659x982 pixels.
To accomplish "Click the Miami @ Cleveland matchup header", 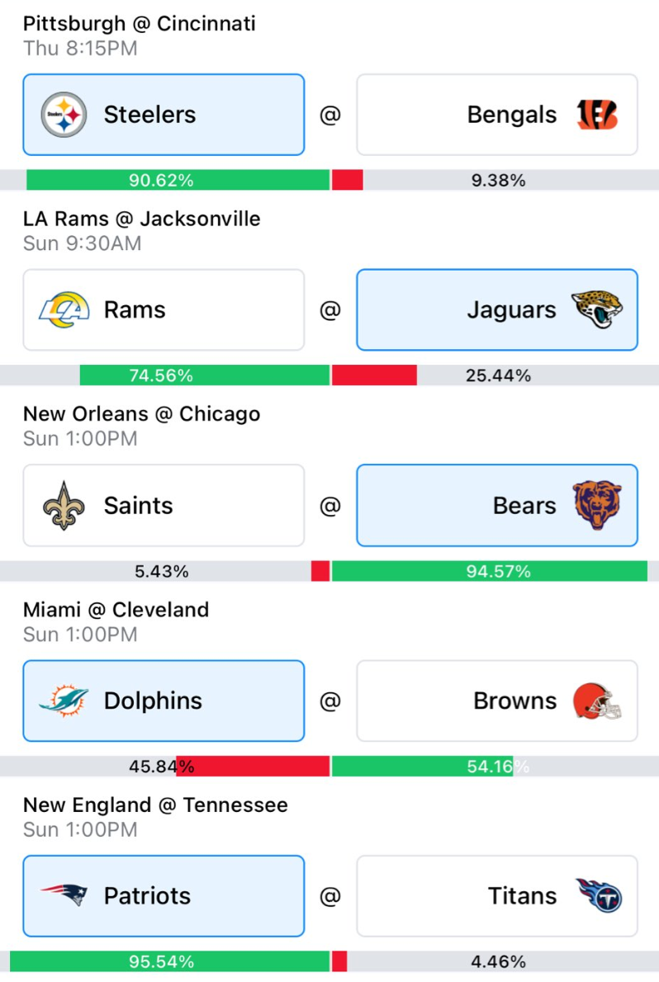I will [x=116, y=610].
